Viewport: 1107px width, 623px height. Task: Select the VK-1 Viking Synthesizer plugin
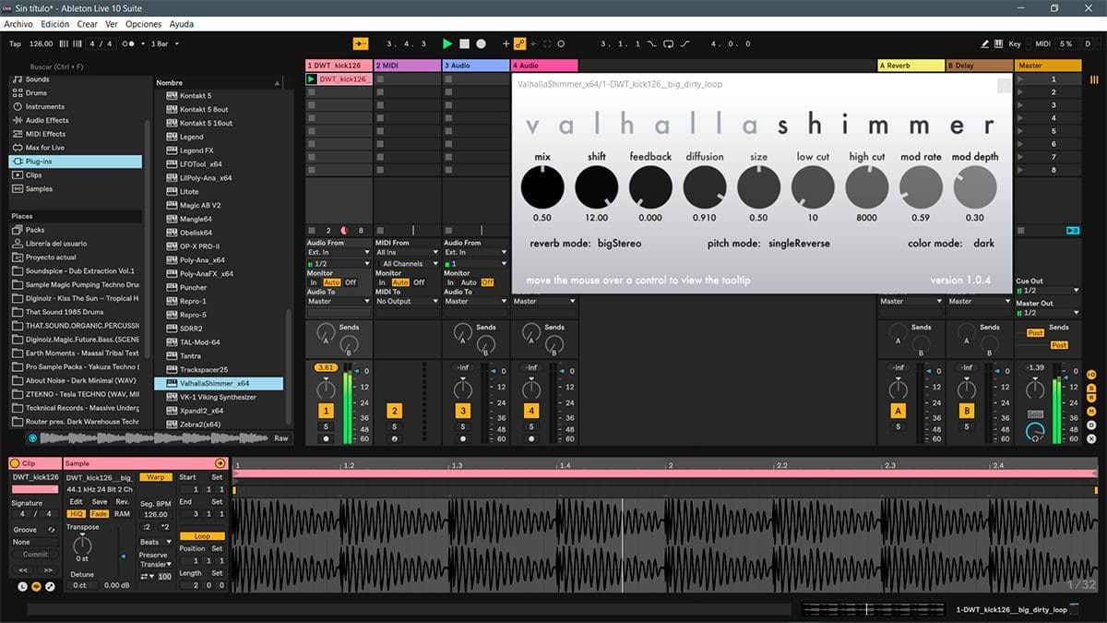[219, 397]
